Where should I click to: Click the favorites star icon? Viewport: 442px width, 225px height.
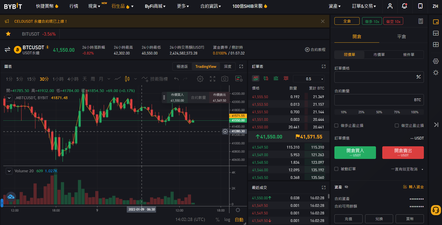click(8, 34)
